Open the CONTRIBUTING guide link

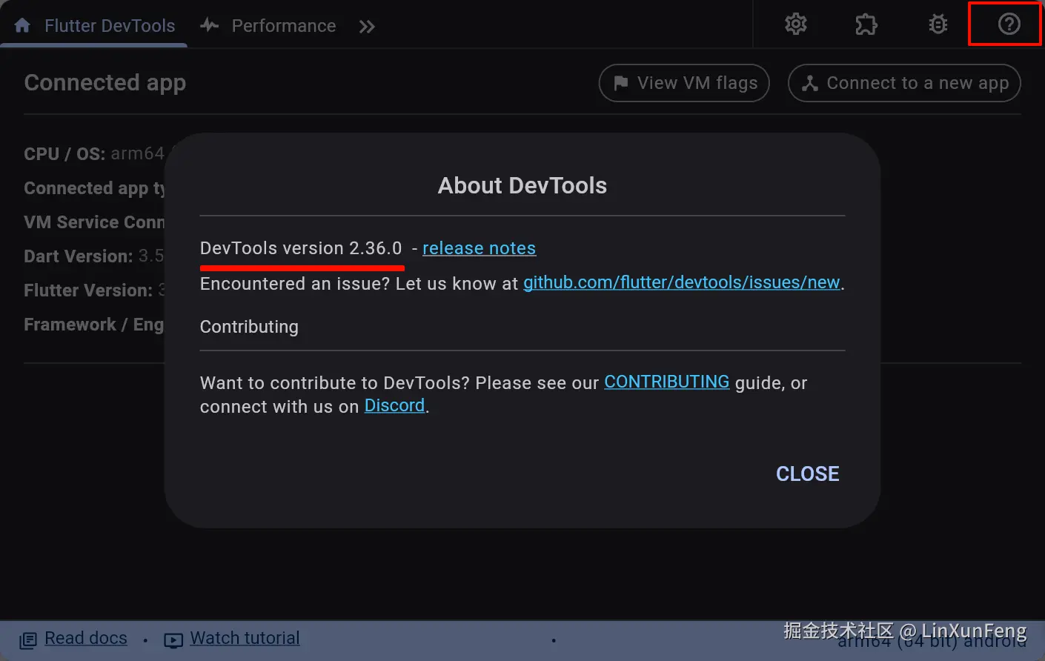tap(667, 382)
